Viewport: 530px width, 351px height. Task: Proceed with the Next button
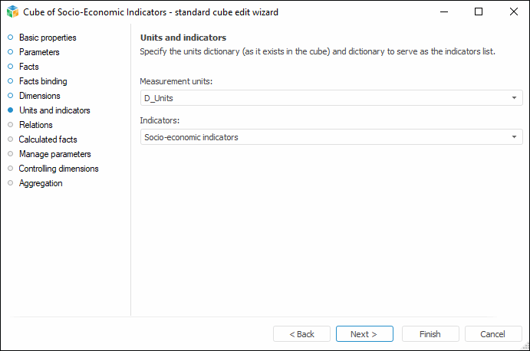(364, 334)
